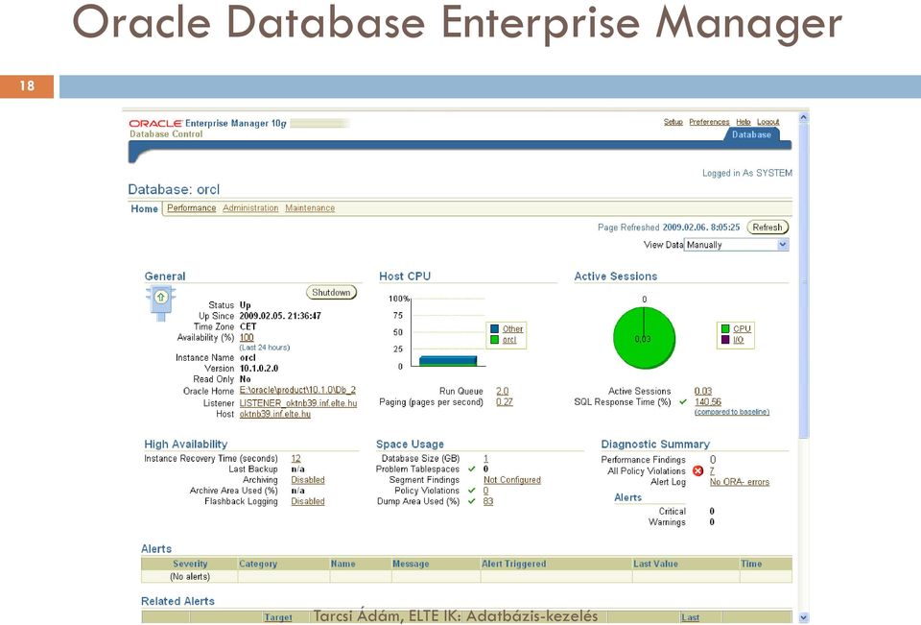Viewport: 921px width, 625px height.
Task: Click the scrollbar down arrow
Action: tap(804, 617)
